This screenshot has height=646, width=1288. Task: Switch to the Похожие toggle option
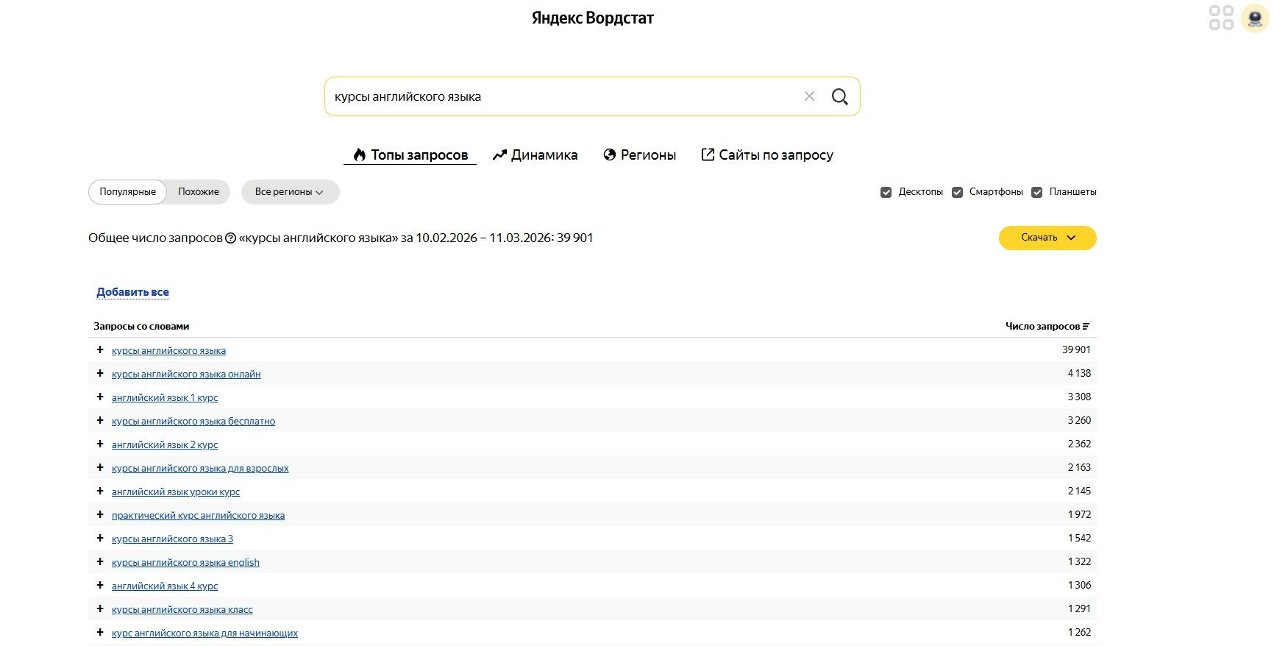199,192
